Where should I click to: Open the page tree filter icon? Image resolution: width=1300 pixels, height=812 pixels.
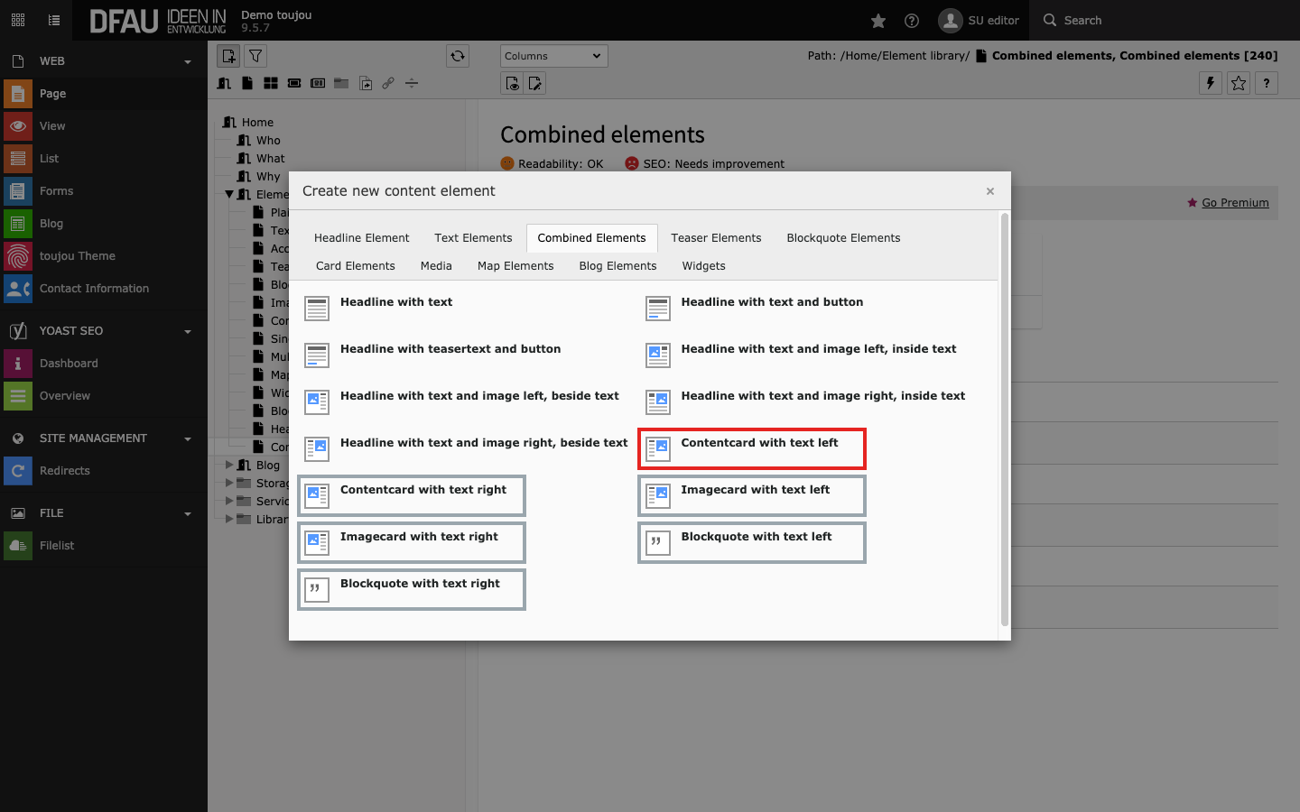(255, 56)
